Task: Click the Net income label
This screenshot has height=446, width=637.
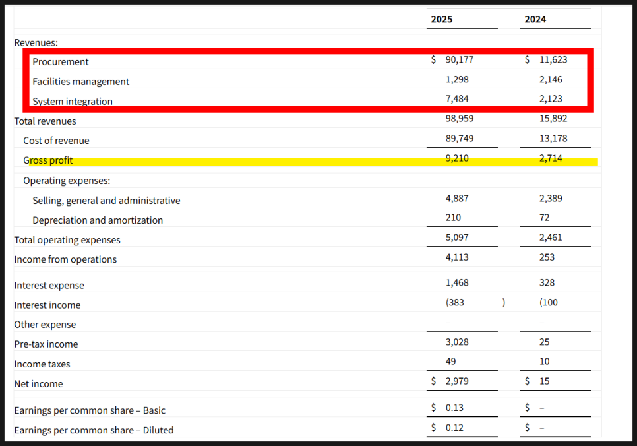Action: point(39,384)
